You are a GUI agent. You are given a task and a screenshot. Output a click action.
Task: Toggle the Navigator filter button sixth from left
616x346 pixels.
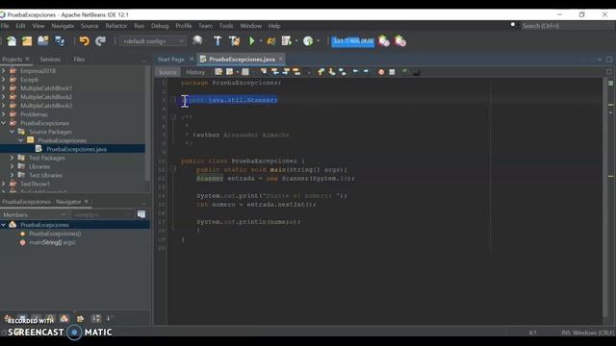pos(80,318)
